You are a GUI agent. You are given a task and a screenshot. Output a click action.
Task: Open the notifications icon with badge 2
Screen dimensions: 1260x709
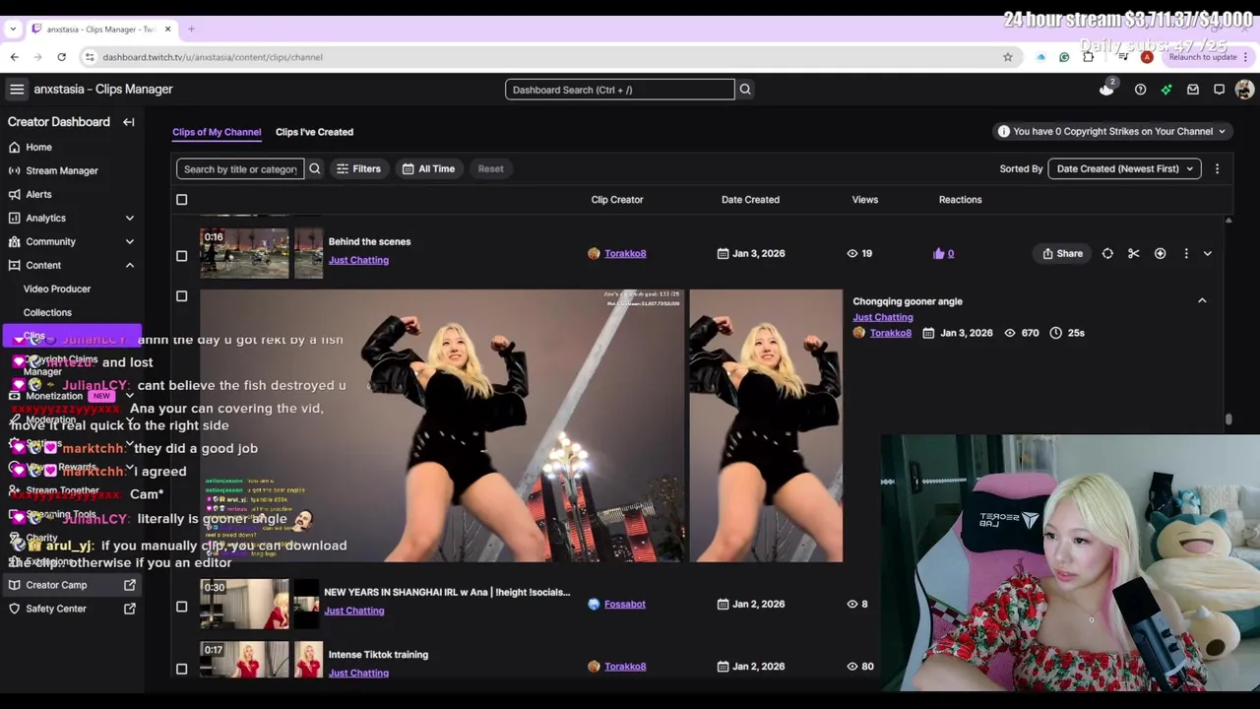pyautogui.click(x=1107, y=89)
